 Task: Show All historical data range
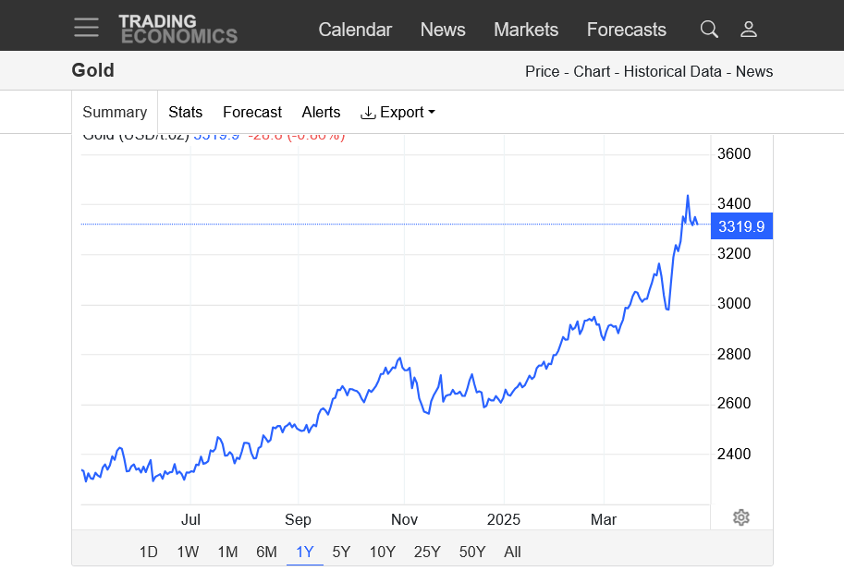(x=512, y=552)
